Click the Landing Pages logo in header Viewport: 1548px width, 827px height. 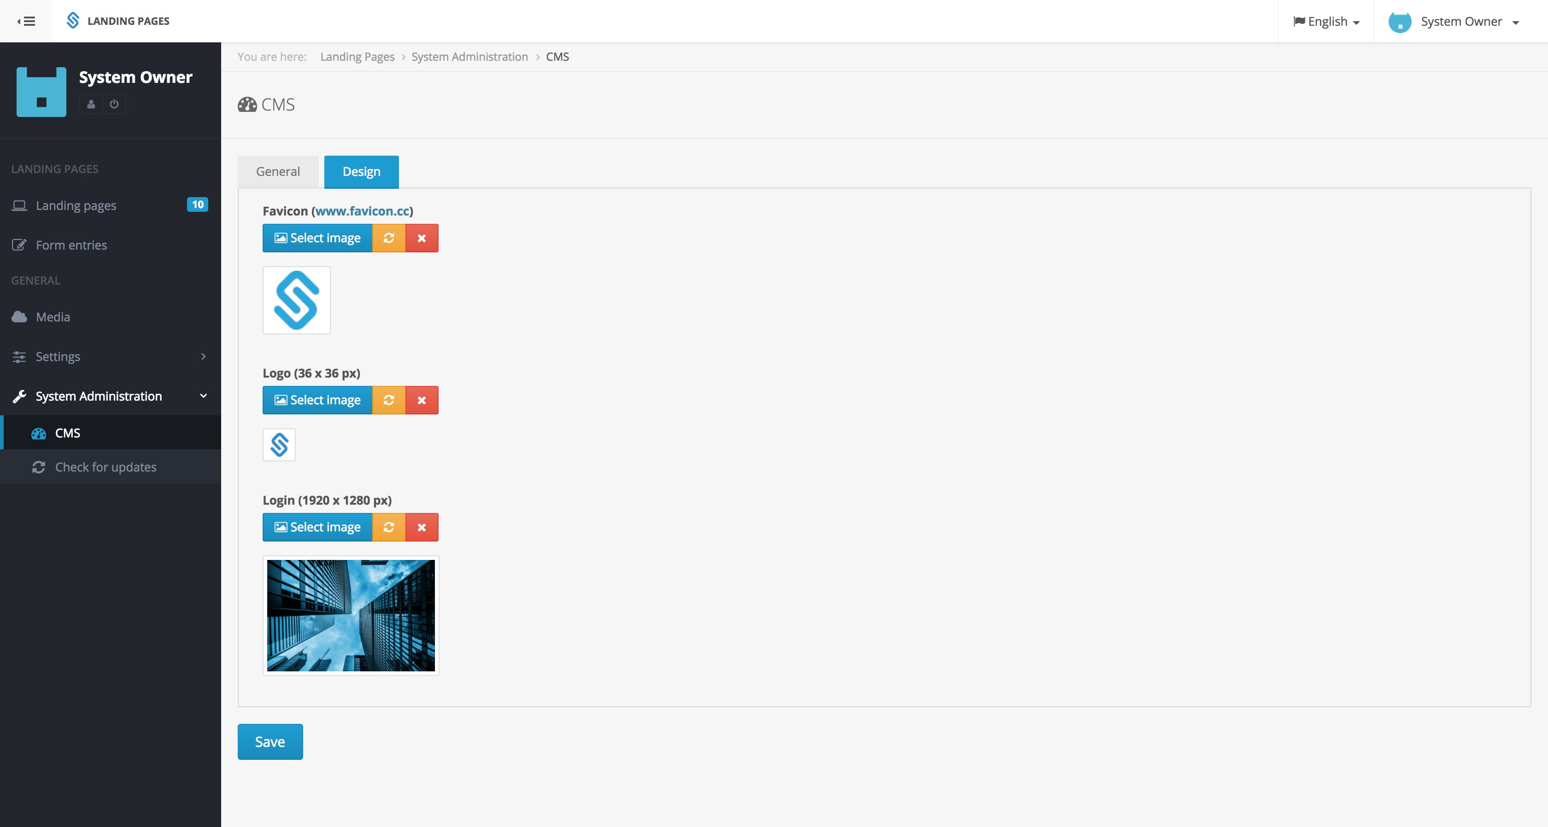pos(118,21)
